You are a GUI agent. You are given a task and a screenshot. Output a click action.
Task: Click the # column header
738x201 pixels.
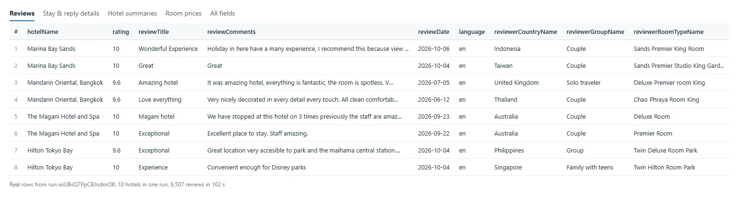click(x=16, y=32)
